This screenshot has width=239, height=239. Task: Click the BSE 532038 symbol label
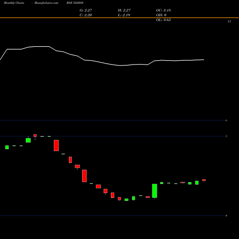click(75, 3)
